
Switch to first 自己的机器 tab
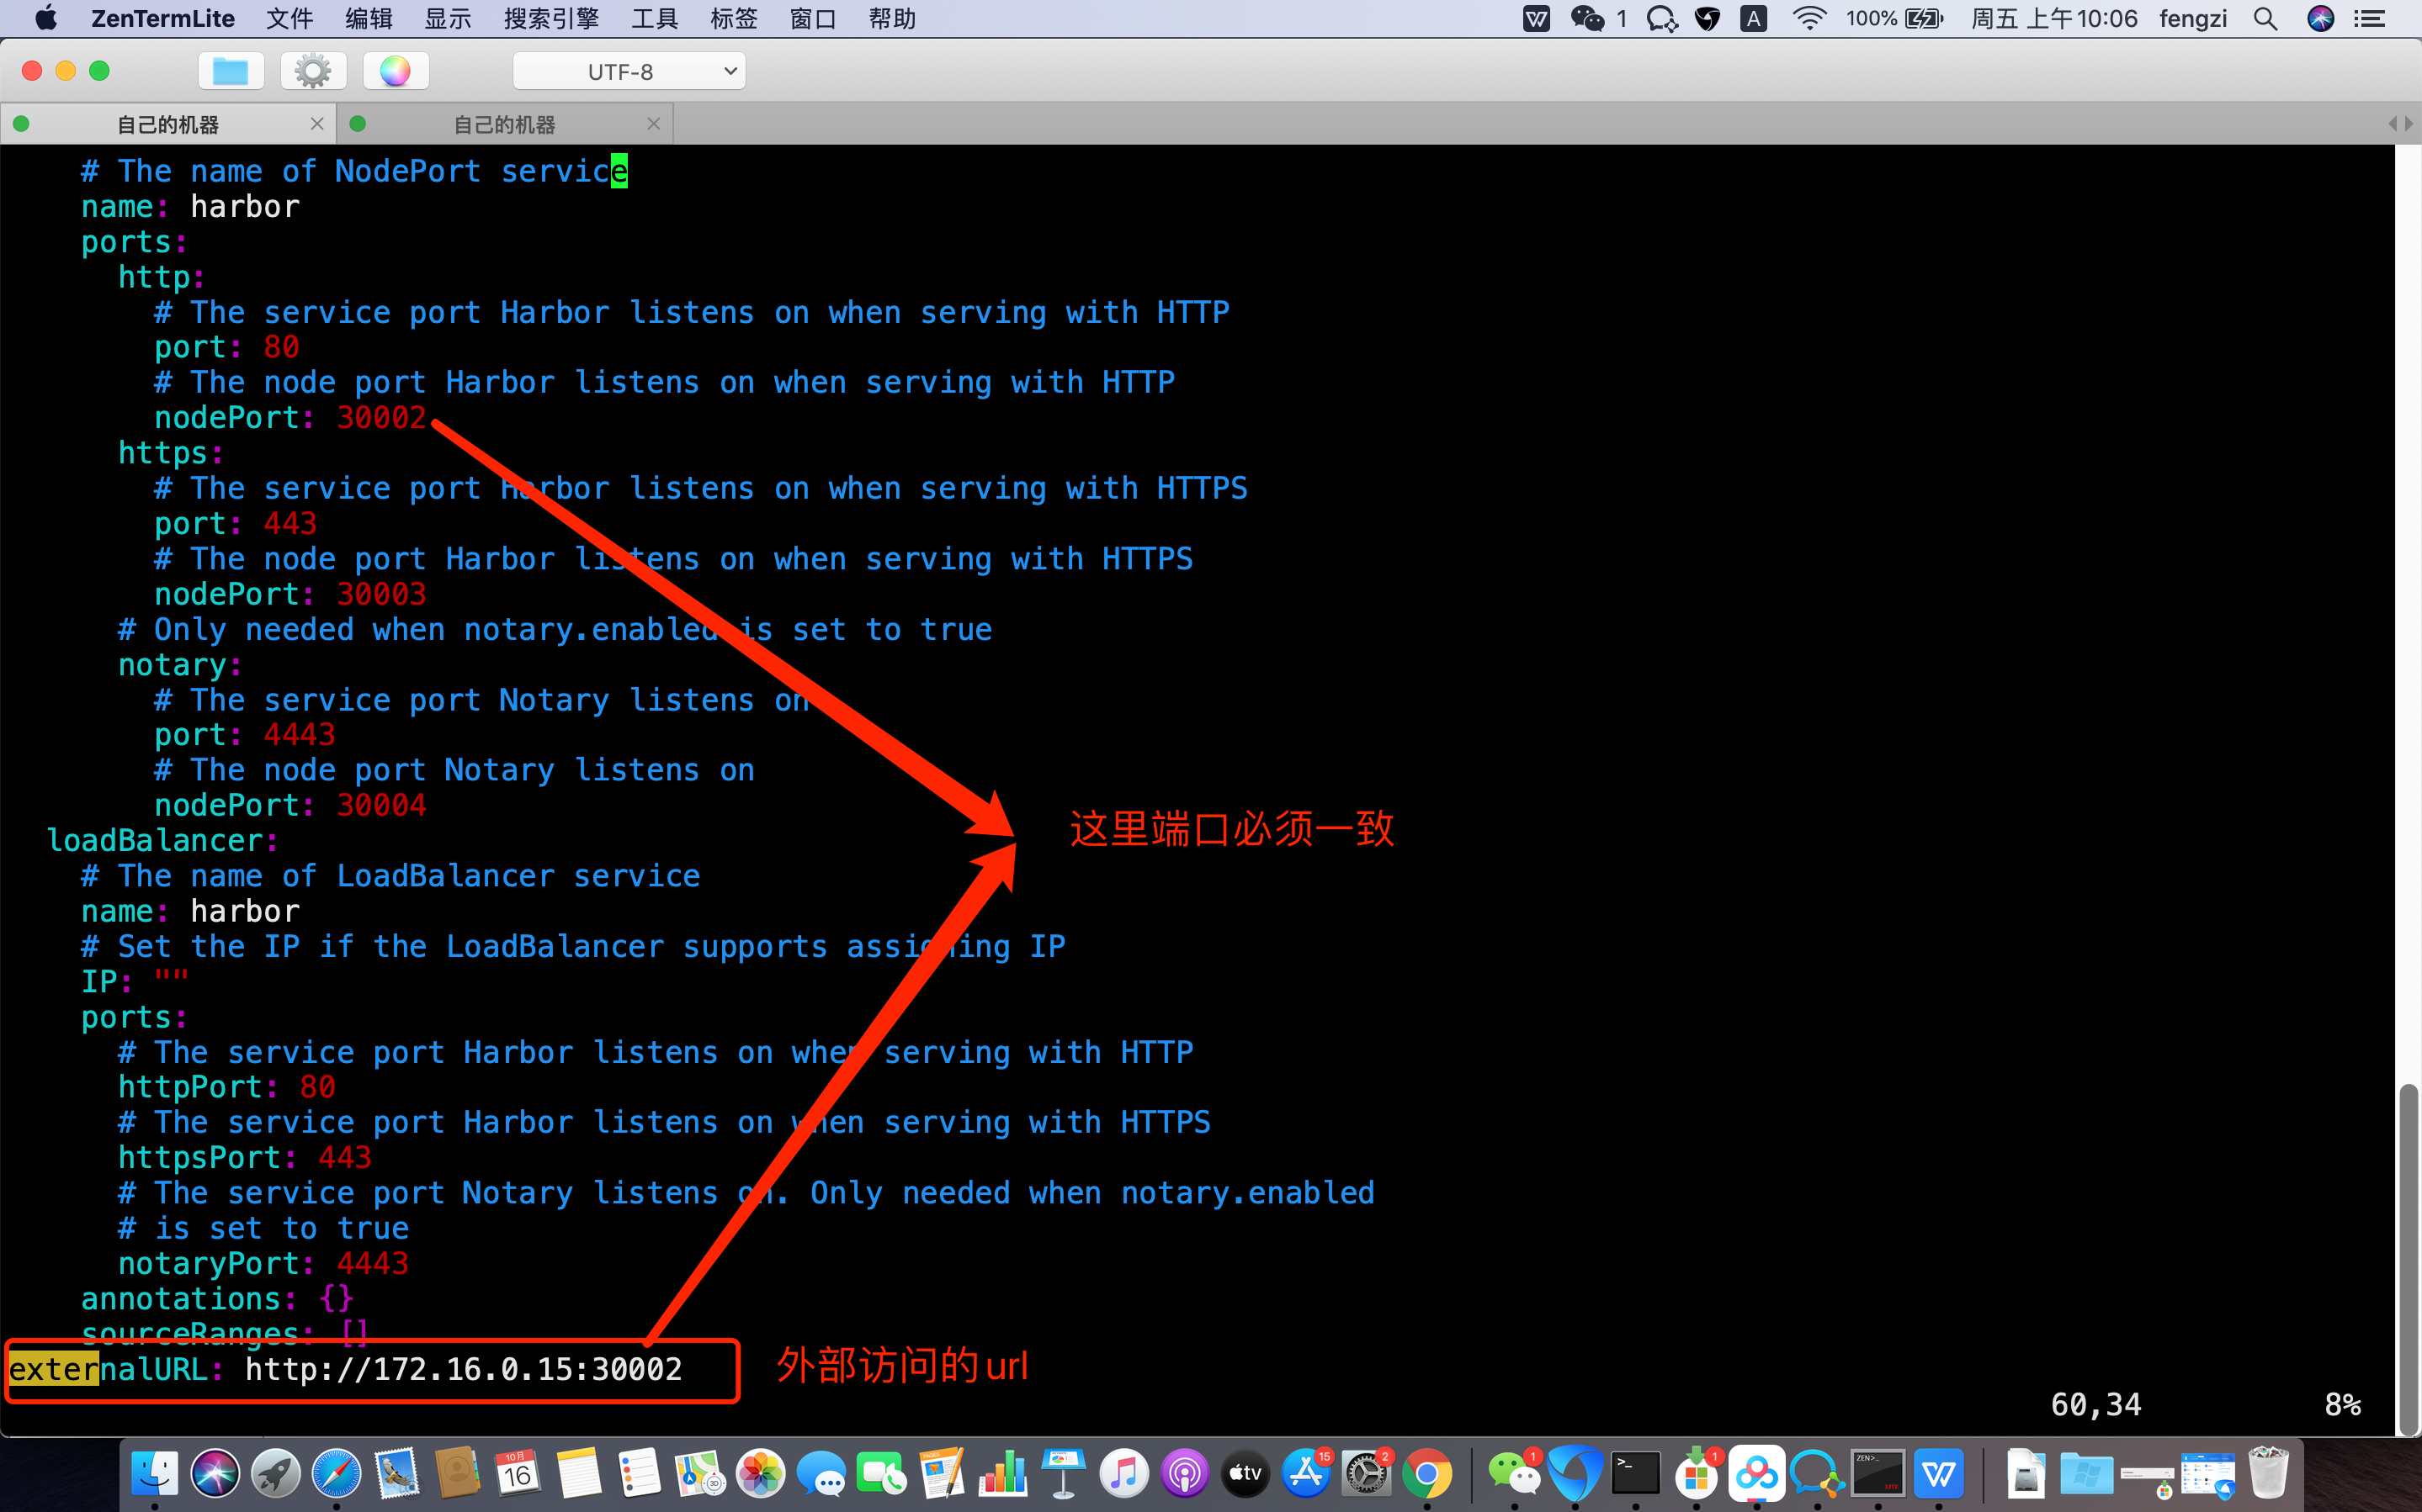pos(171,122)
